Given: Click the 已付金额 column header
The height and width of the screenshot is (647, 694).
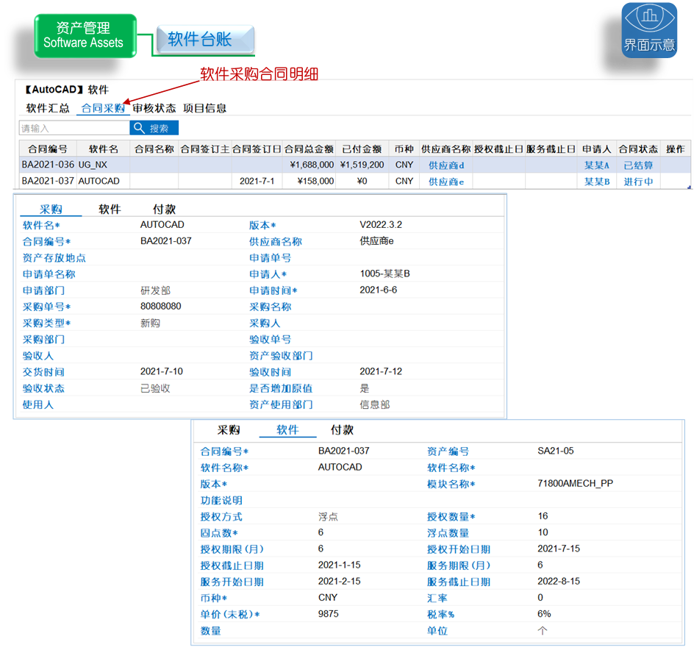Looking at the screenshot, I should click(362, 149).
